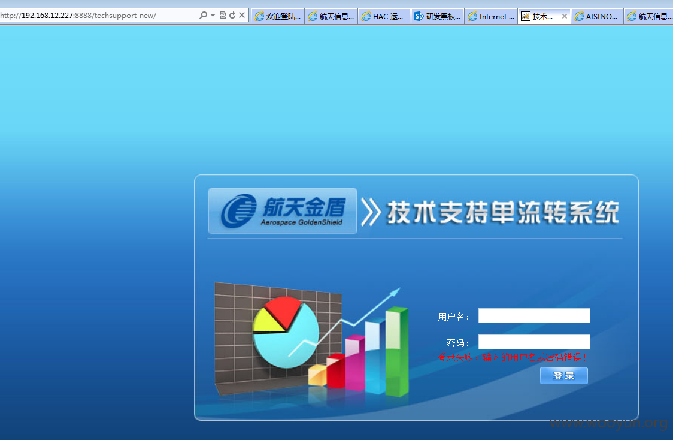
Task: Click the 航天金盾 Aerospace GoldenShield logo
Action: click(x=283, y=211)
